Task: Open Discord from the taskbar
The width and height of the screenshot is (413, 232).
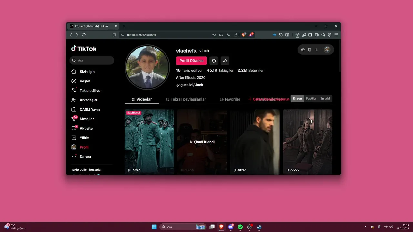Action: [231, 227]
